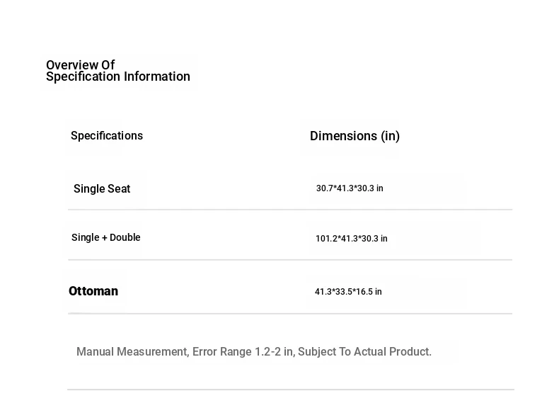Click the divider line under Single + Double row
This screenshot has width=559, height=408.
[290, 260]
